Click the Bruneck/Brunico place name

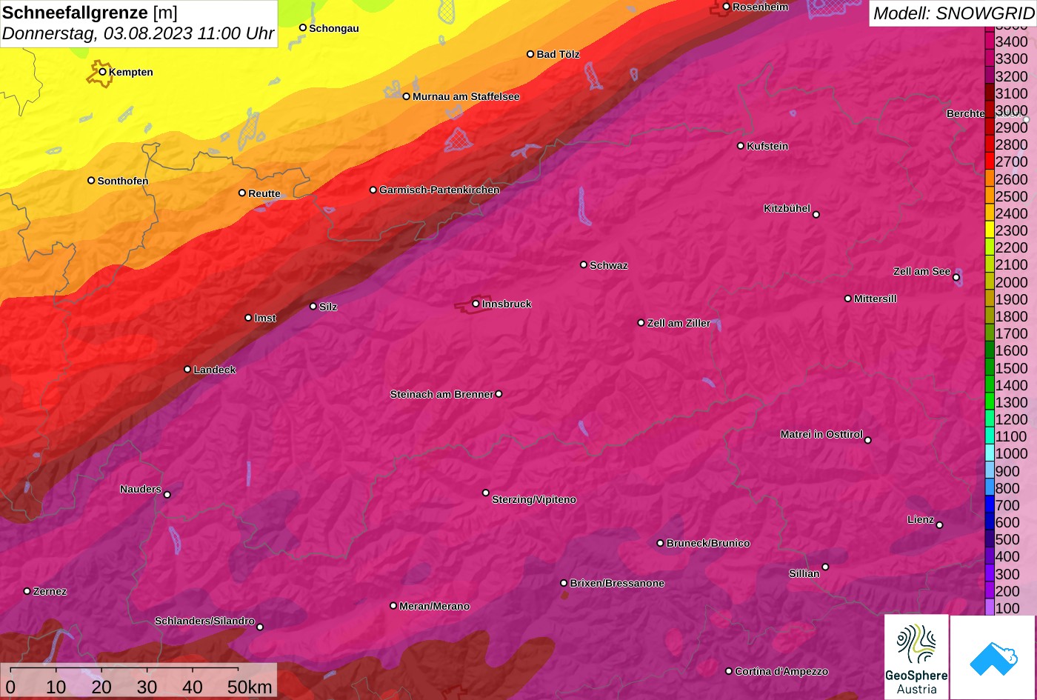pyautogui.click(x=708, y=544)
